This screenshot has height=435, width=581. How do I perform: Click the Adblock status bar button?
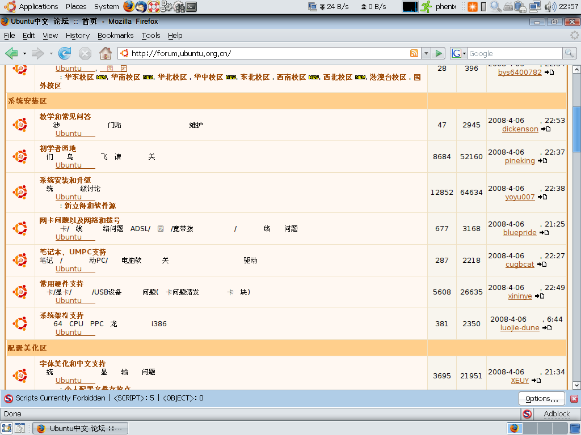557,414
